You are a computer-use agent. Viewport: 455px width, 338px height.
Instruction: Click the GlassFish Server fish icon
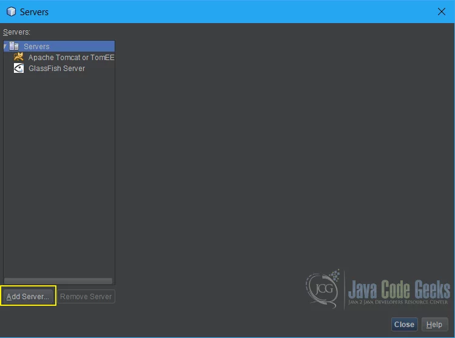click(x=19, y=68)
